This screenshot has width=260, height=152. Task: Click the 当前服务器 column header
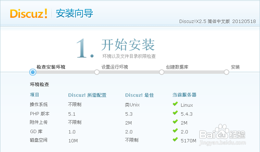click(184, 95)
